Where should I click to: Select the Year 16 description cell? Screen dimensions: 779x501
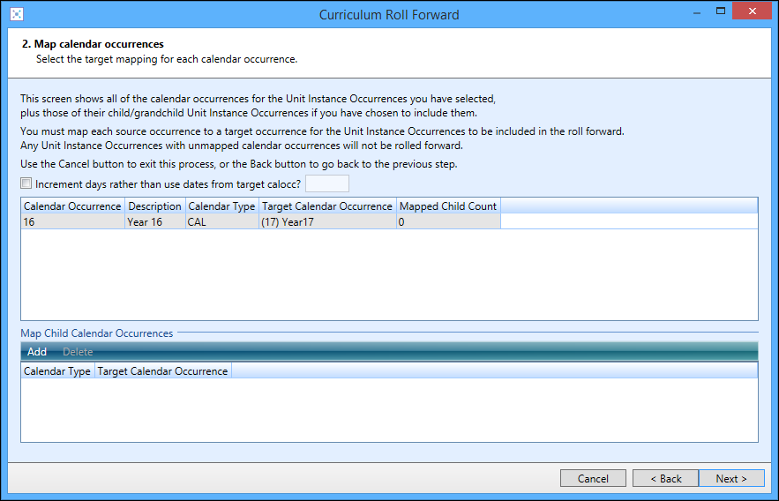point(154,222)
